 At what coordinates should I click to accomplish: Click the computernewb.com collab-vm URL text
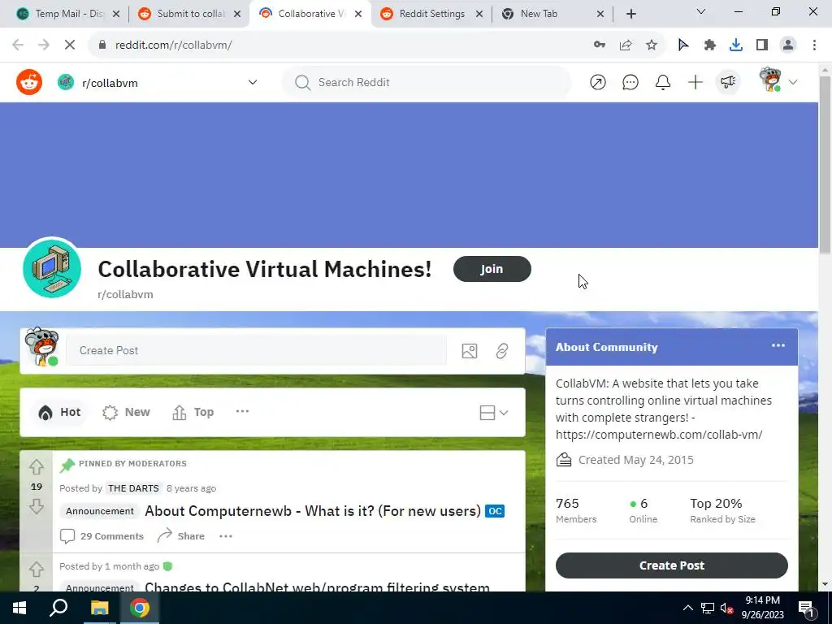click(x=658, y=435)
